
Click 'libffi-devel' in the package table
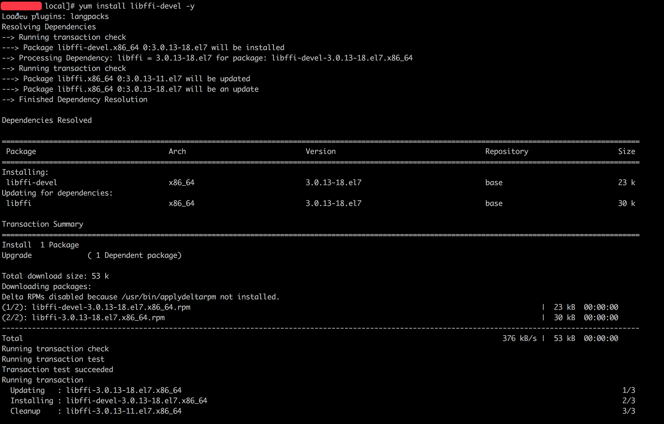click(x=32, y=183)
